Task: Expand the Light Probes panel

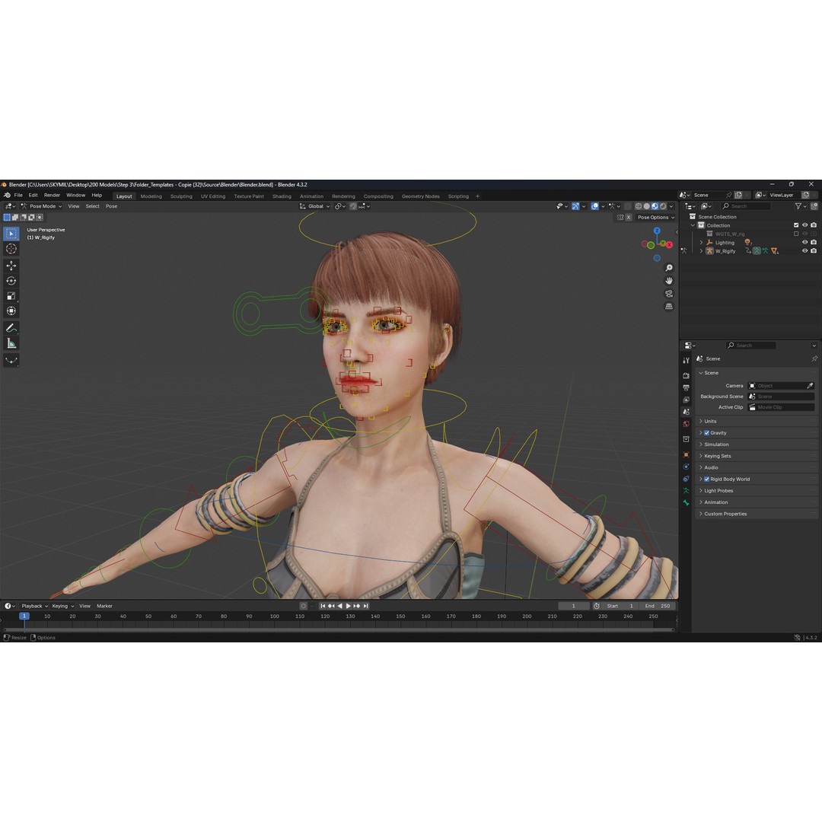Action: pos(755,491)
